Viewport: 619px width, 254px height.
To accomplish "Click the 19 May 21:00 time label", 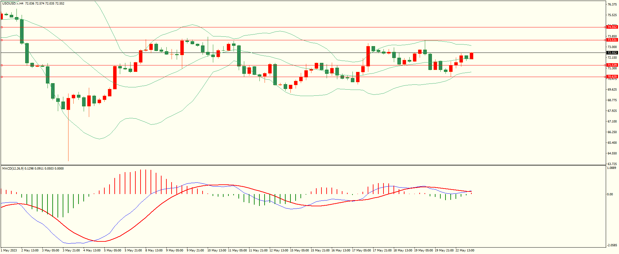I will tap(444, 250).
